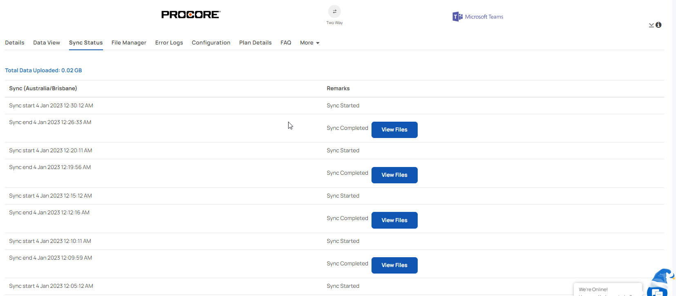Switch to the FAQ tab
Screen dimensions: 676x296
click(x=286, y=43)
